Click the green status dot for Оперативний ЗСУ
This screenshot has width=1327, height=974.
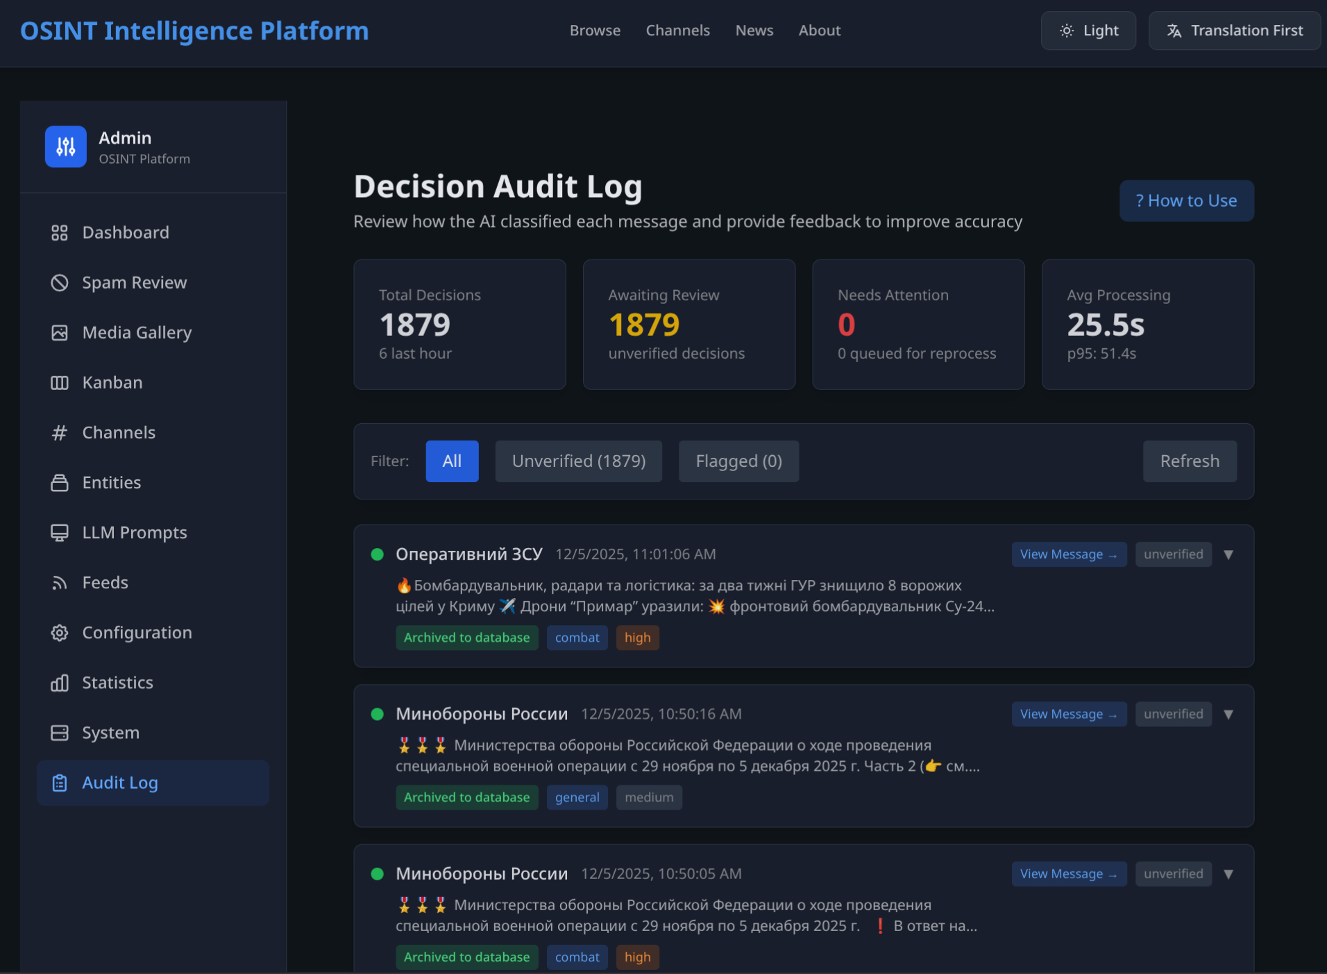tap(378, 554)
